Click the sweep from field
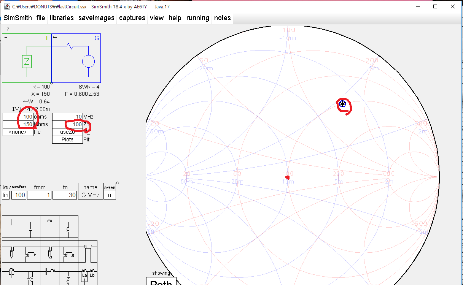The width and height of the screenshot is (463, 285). point(39,195)
